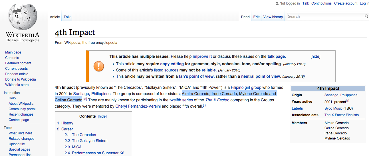Open a Random article

17,74
